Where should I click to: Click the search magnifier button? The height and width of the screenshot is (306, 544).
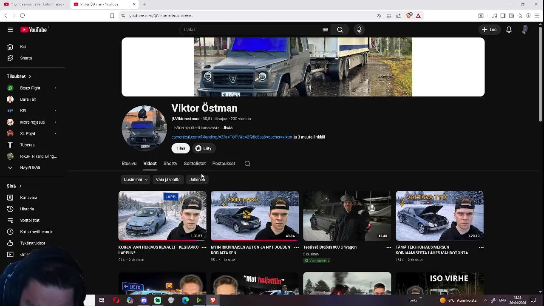340,30
